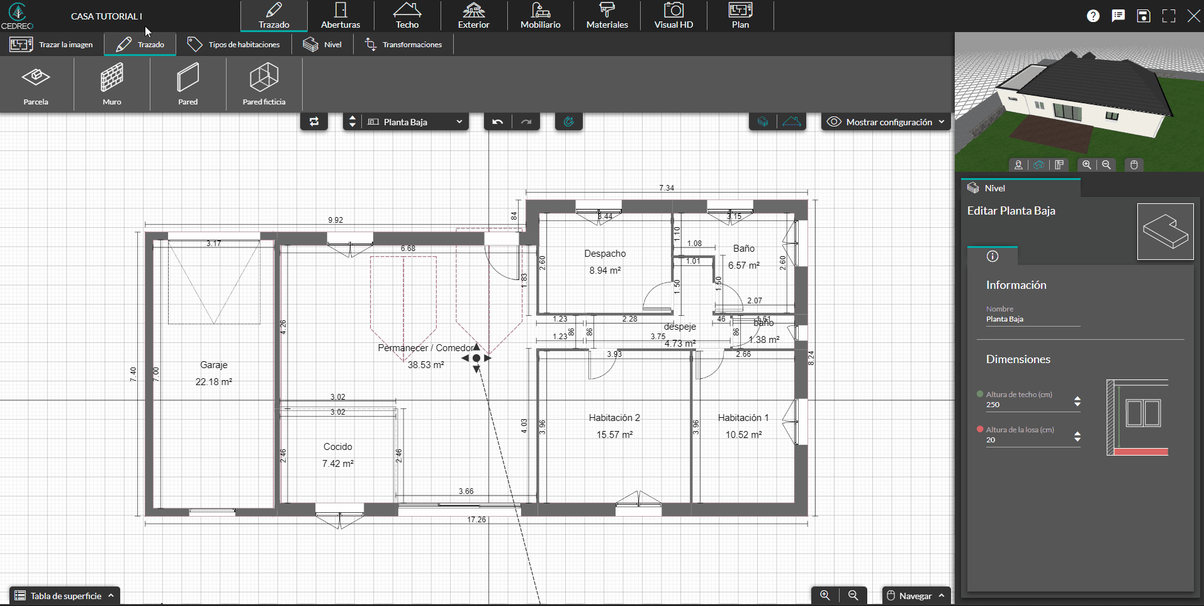Zoom out the 3D preview
1204x606 pixels.
point(1106,165)
